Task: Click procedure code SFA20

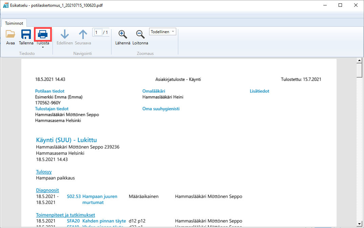Action: pos(73,221)
